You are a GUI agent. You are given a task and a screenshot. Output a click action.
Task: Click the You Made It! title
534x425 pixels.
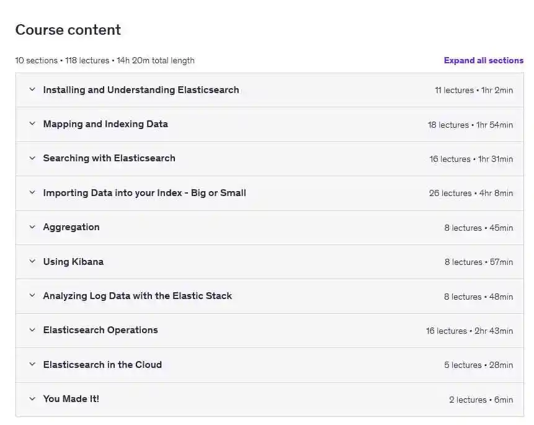point(71,399)
